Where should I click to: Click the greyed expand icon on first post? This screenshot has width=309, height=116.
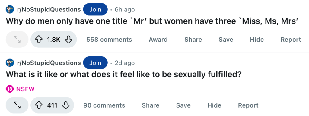coord(17,40)
